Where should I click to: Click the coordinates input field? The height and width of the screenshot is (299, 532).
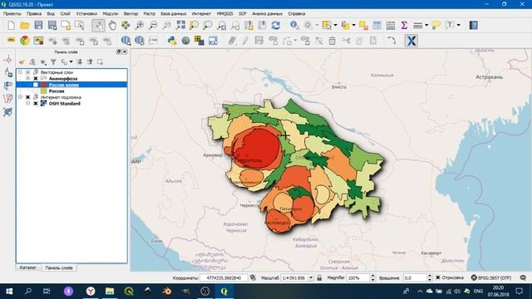(x=224, y=277)
